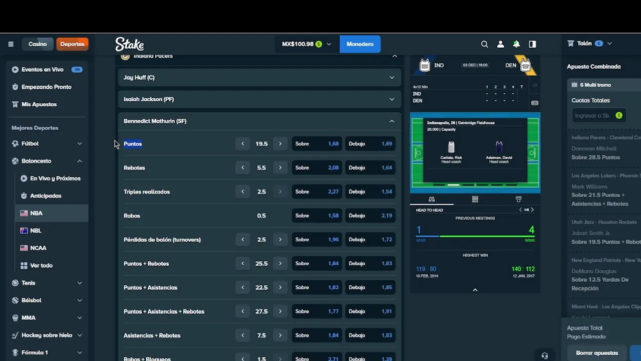Click the Empezando Pronto icon

click(15, 87)
